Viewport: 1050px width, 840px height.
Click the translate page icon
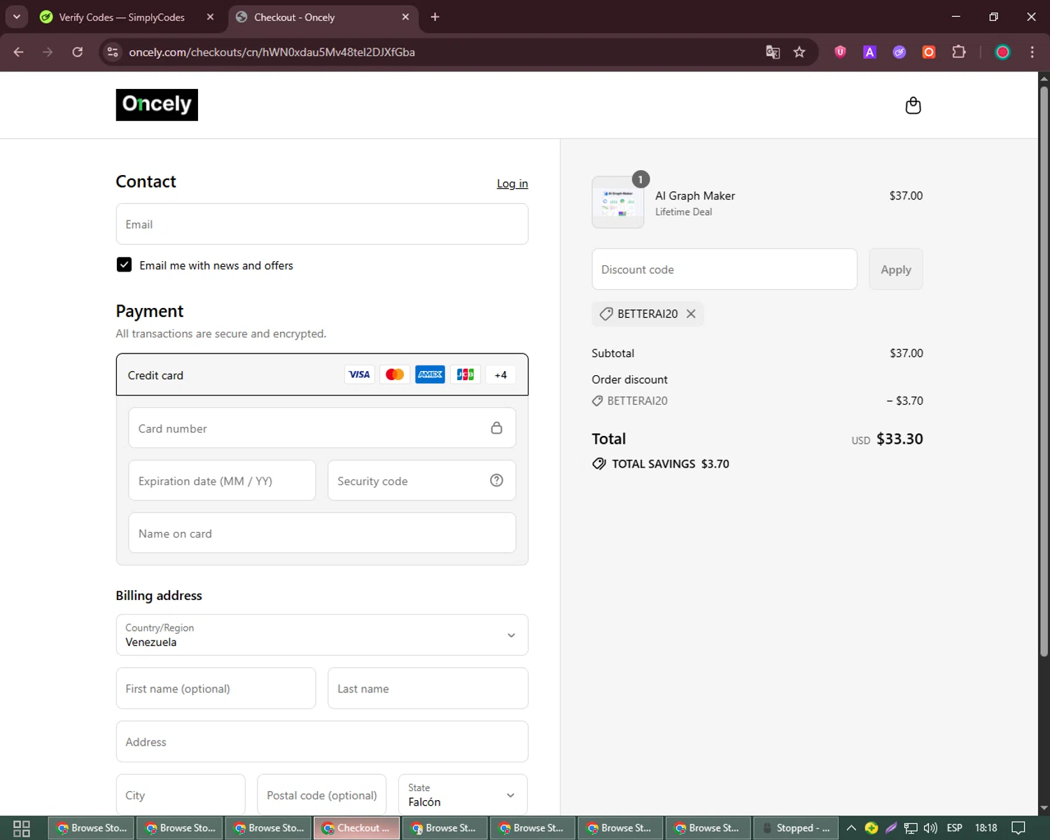(x=773, y=52)
